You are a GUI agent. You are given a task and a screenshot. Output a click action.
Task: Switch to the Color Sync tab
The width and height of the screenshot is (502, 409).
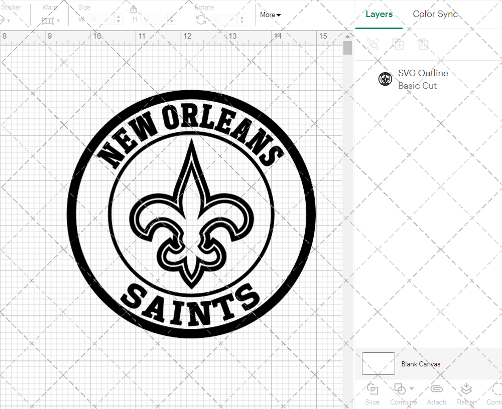(x=435, y=14)
